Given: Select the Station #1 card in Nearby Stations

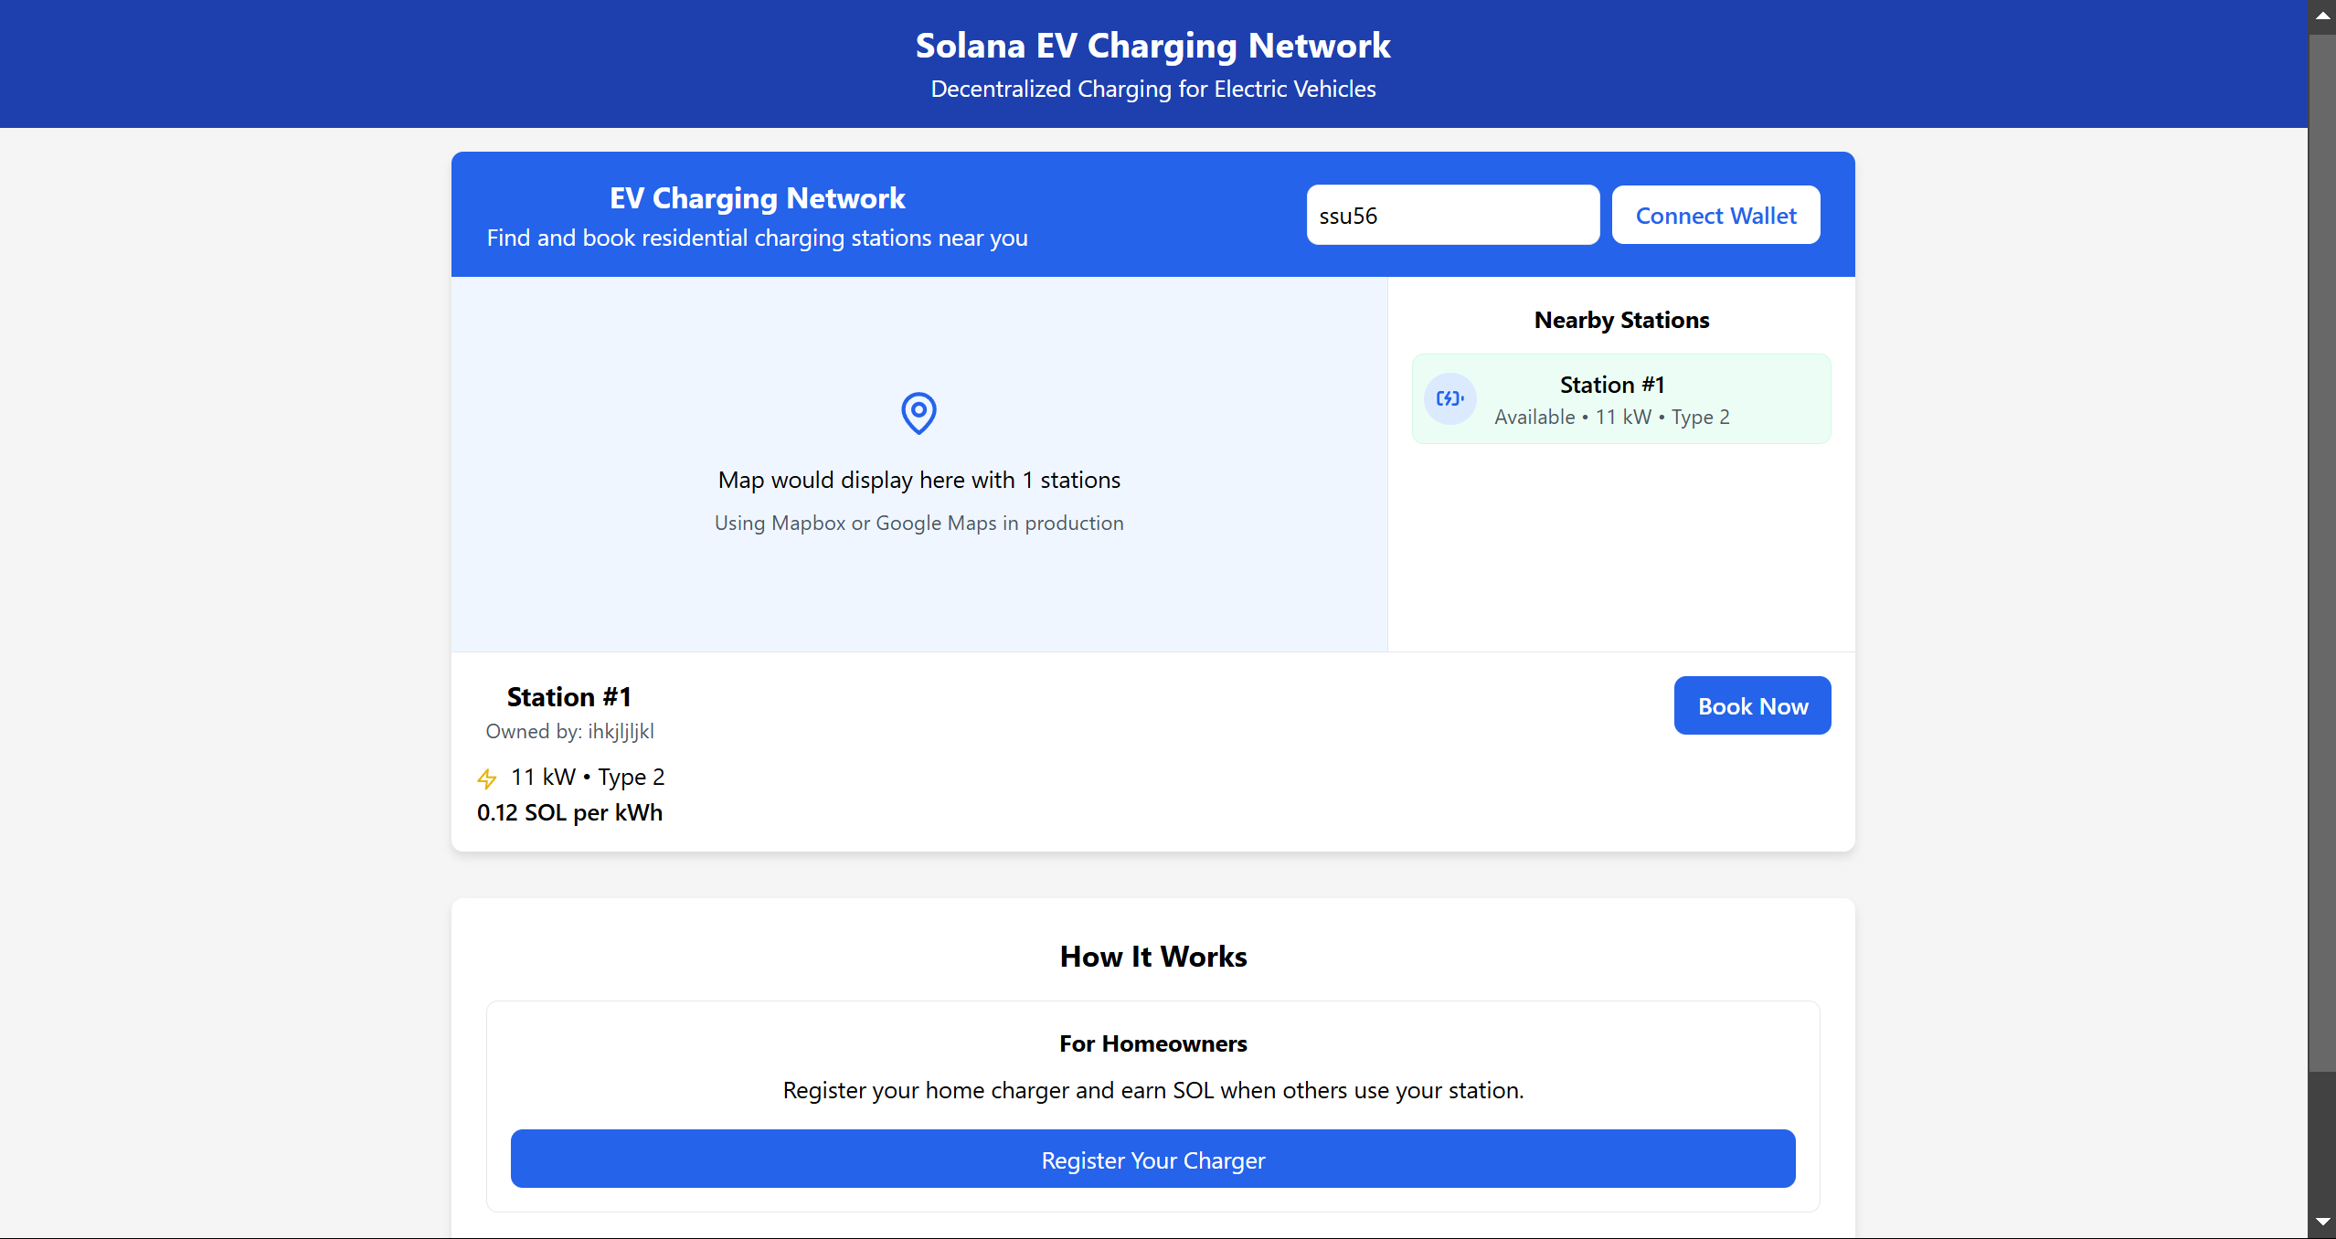Looking at the screenshot, I should point(1620,399).
